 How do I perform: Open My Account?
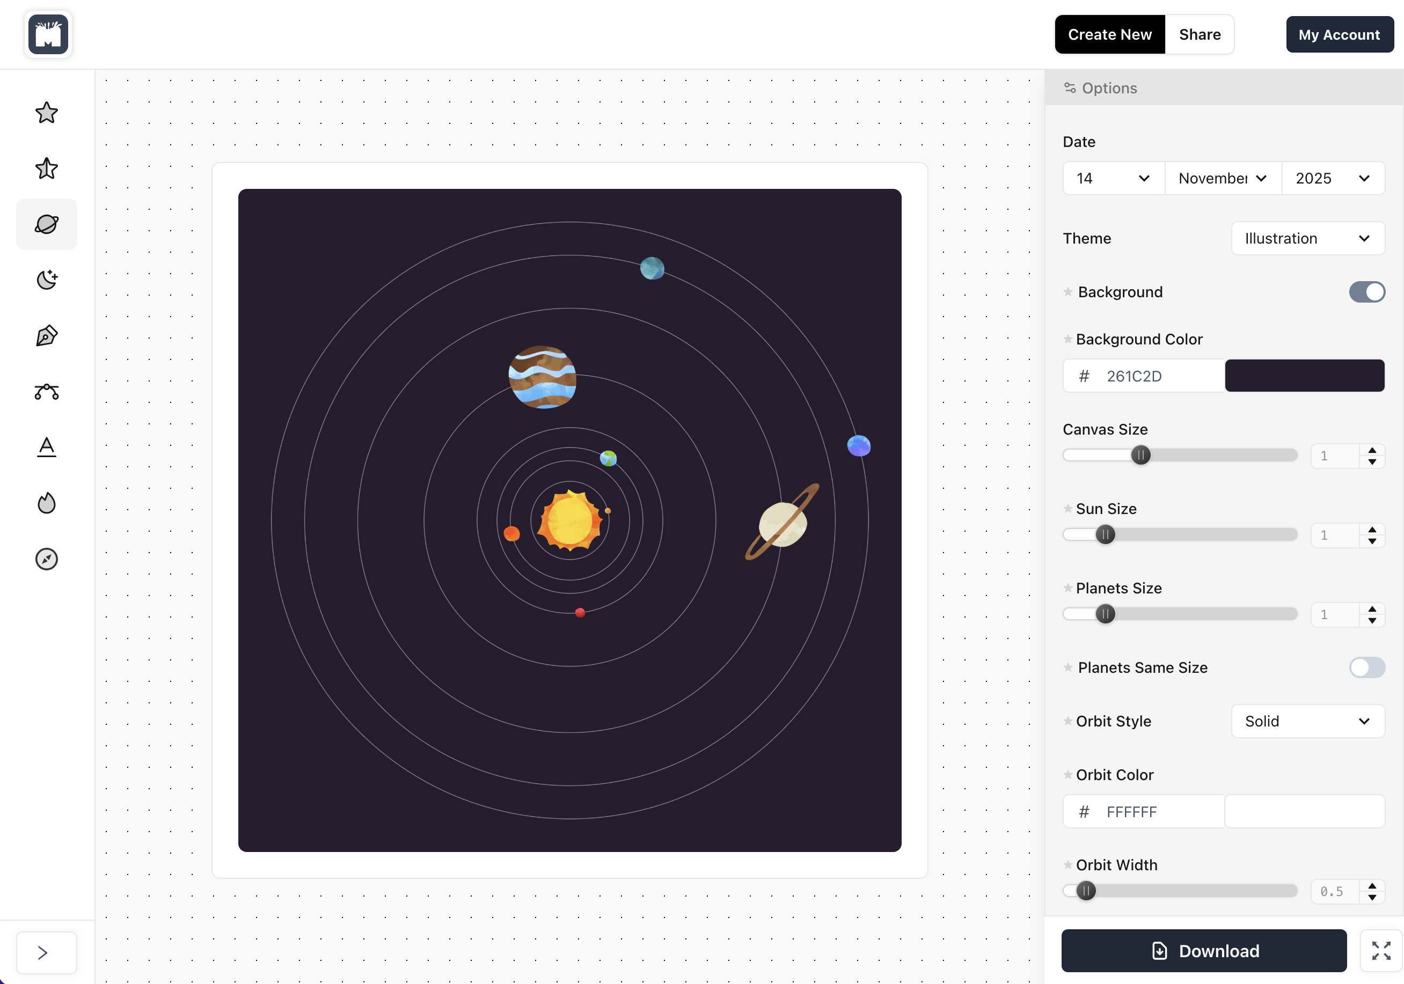(x=1339, y=35)
